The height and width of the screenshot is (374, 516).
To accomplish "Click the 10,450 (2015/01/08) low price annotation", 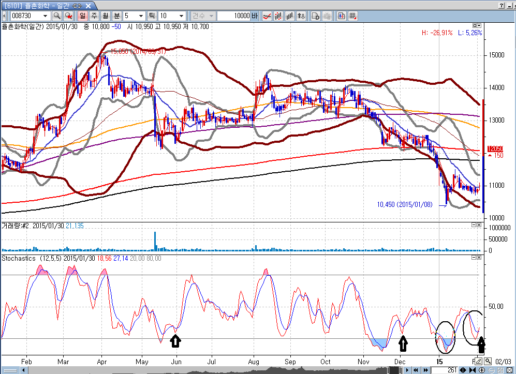I will coord(404,205).
